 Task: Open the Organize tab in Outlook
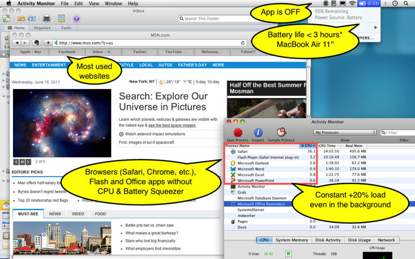point(42,28)
